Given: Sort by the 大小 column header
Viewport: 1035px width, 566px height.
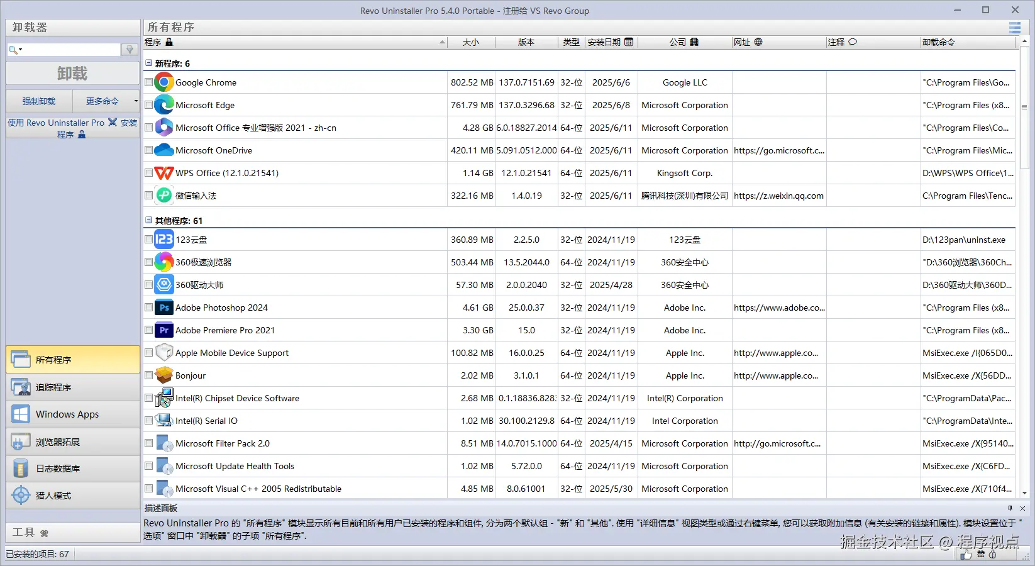Looking at the screenshot, I should tap(471, 42).
